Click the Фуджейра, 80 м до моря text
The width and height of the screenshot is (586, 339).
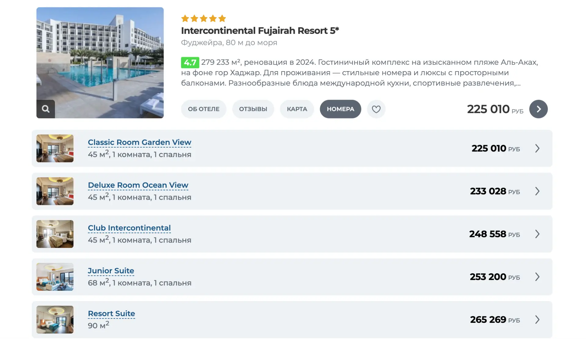pos(229,42)
